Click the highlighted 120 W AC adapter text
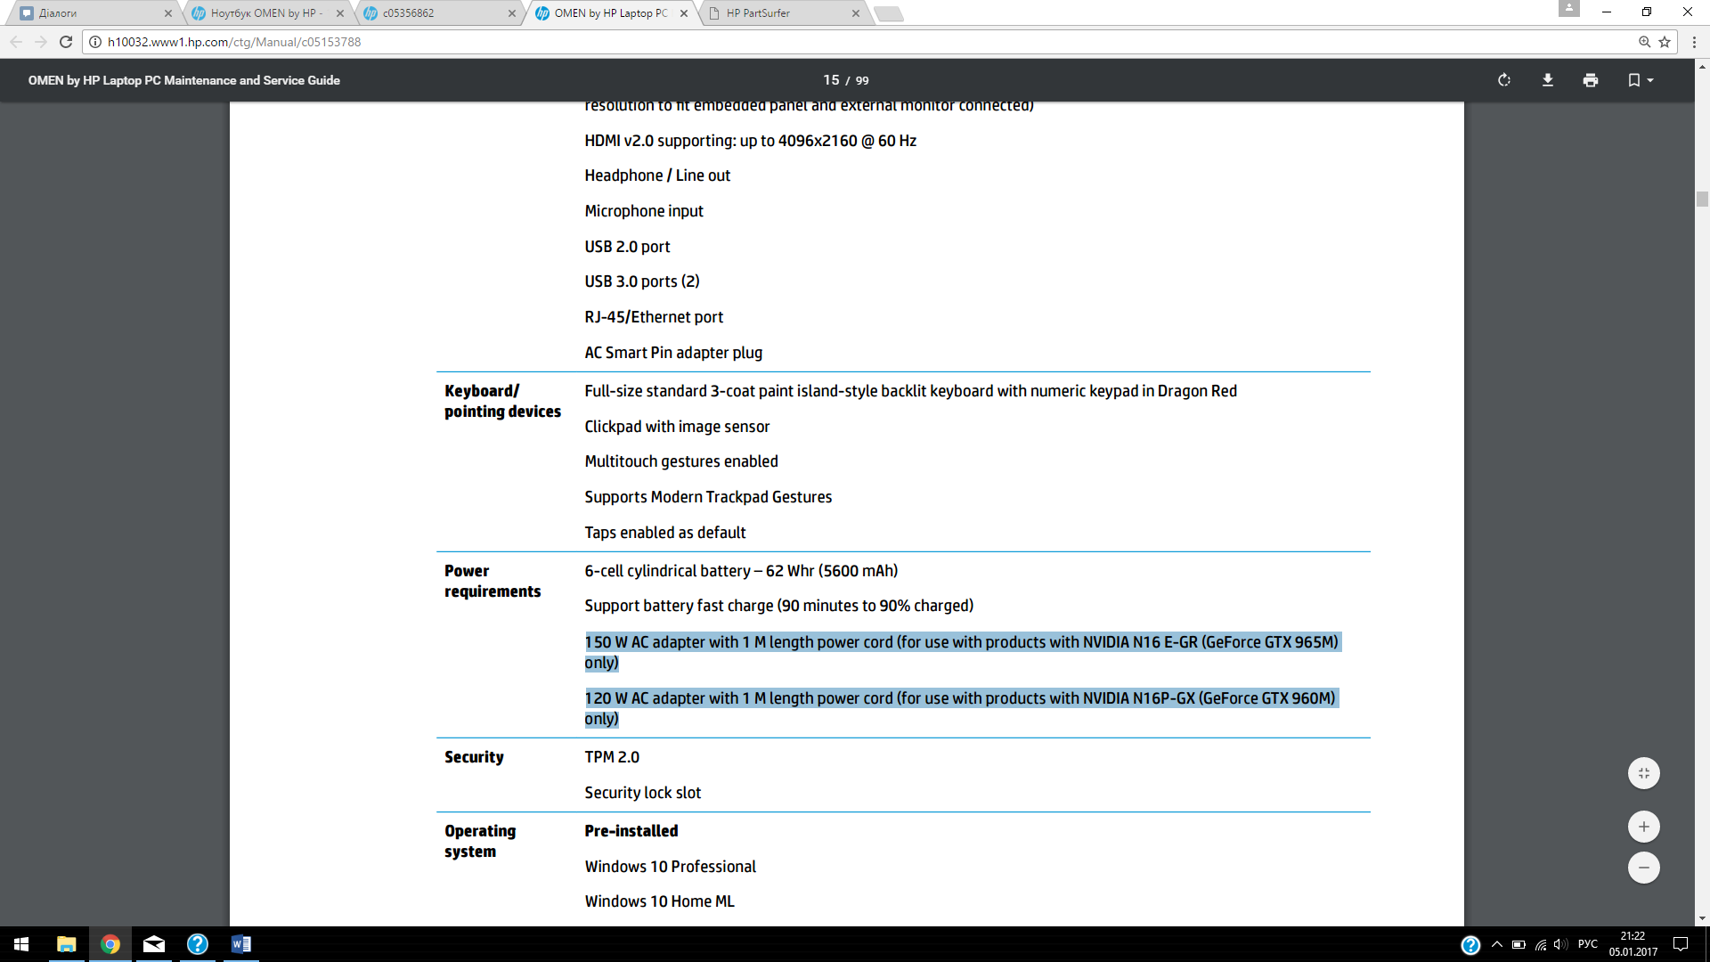1710x962 pixels. coord(961,708)
